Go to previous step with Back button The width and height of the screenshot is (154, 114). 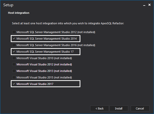(x=99, y=108)
